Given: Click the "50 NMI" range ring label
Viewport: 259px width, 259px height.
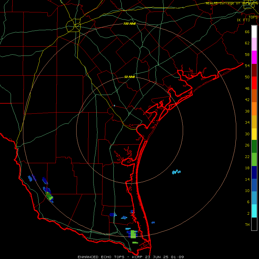Looking at the screenshot, I should click(x=129, y=77).
